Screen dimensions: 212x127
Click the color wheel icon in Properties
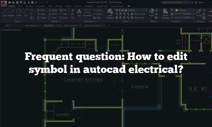point(172,10)
